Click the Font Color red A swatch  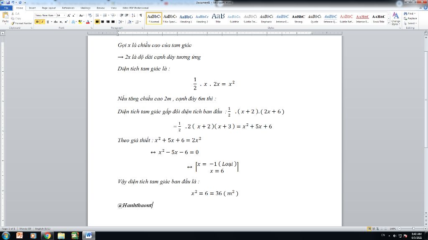point(88,22)
